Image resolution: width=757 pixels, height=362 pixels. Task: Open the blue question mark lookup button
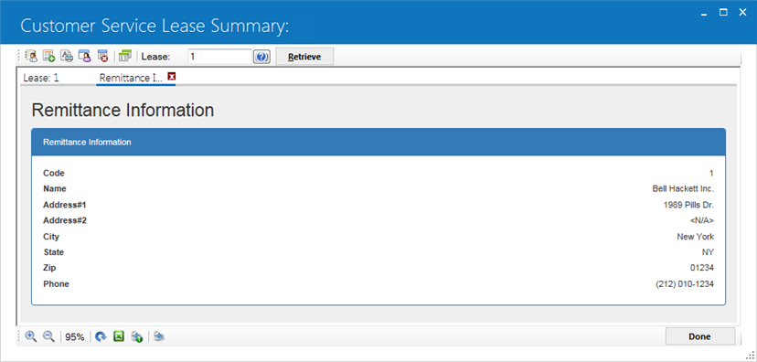point(261,57)
